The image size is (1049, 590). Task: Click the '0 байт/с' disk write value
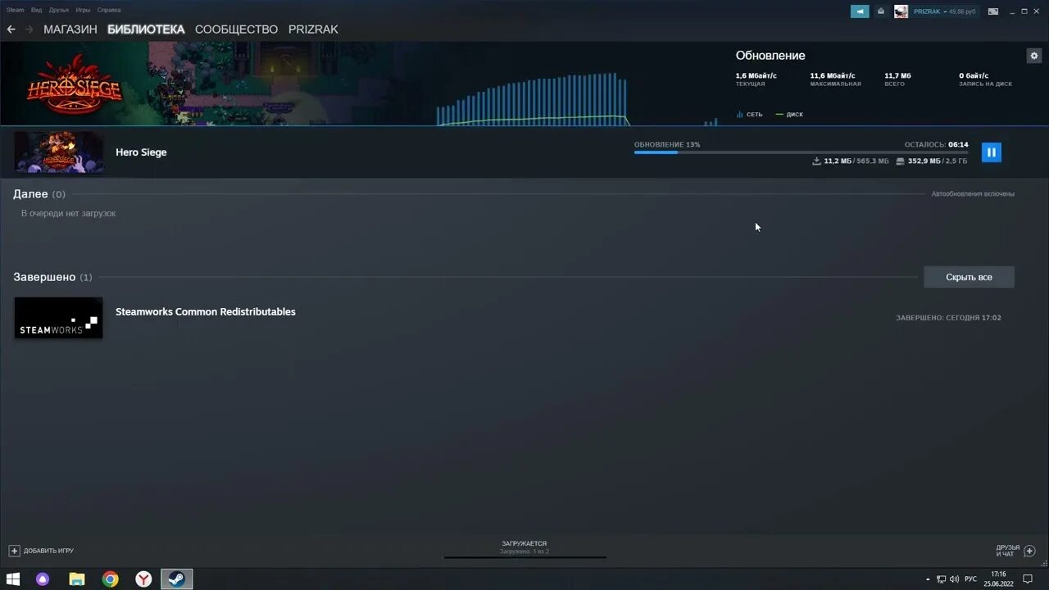[x=974, y=75]
